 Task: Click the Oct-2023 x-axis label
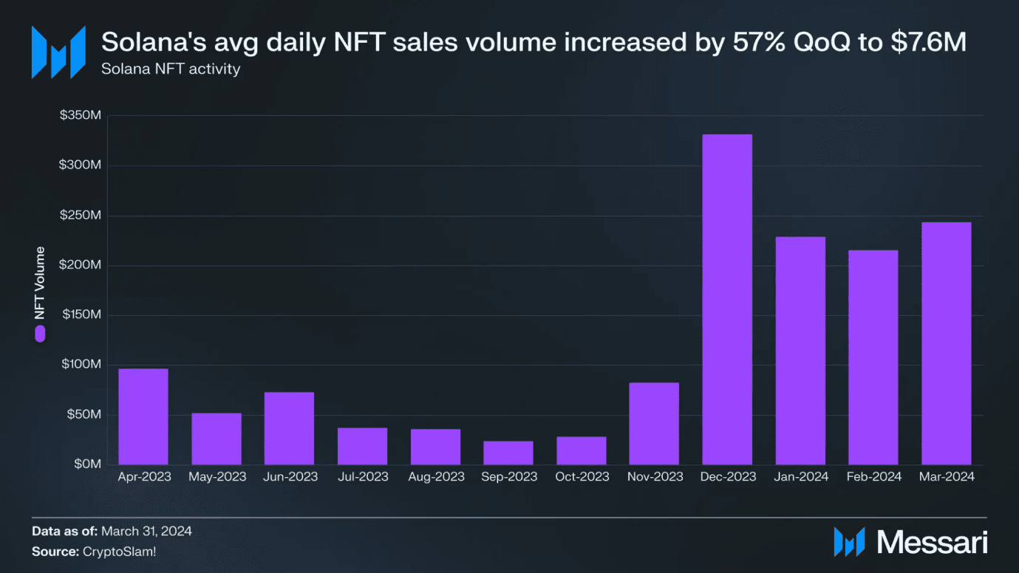click(582, 477)
